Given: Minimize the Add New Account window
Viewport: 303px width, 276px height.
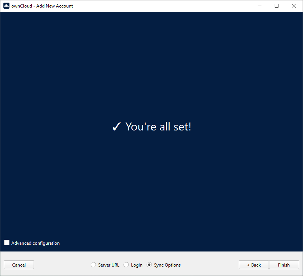Looking at the screenshot, I should click(260, 6).
